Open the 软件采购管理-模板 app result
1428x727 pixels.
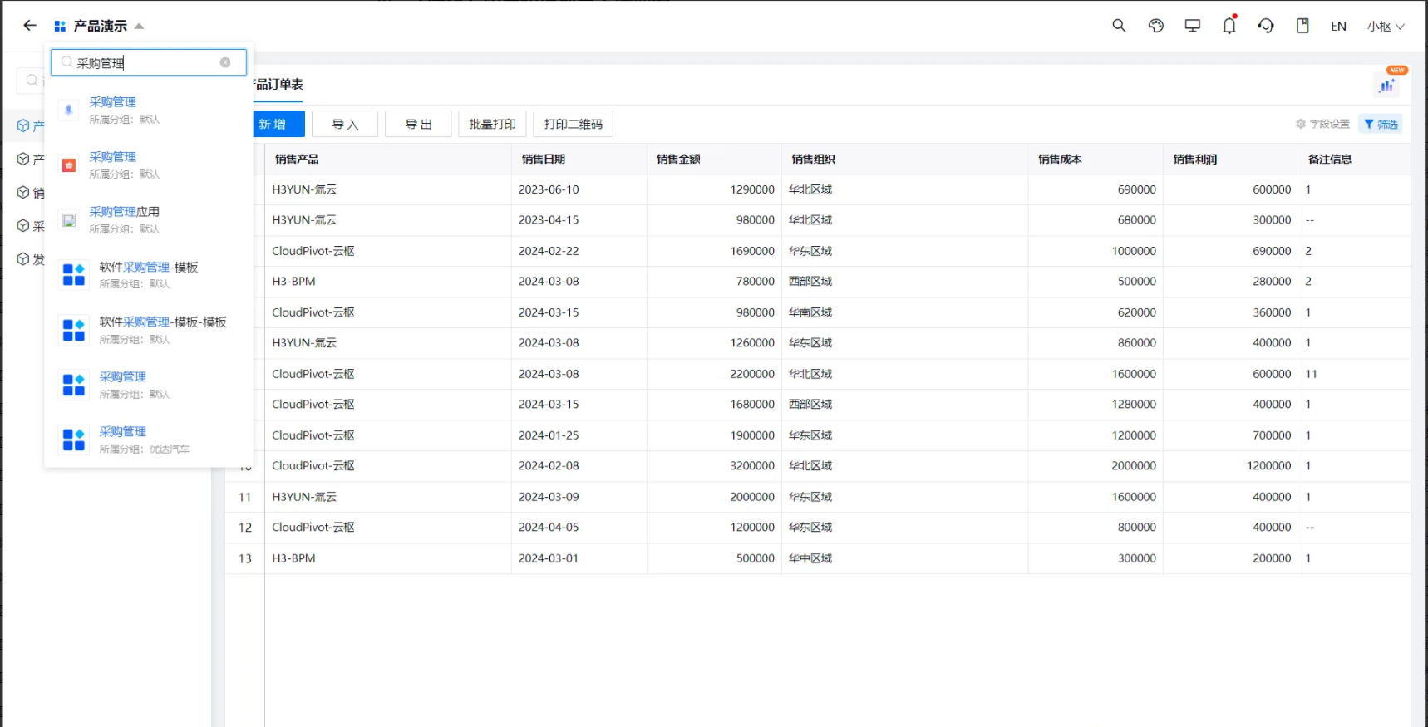click(149, 274)
